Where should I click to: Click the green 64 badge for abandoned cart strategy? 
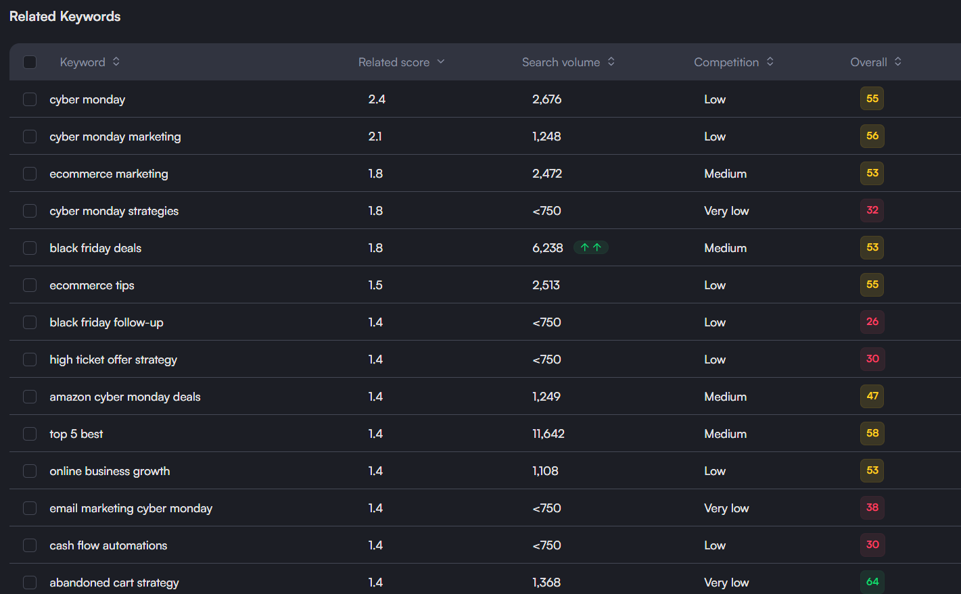coord(872,582)
